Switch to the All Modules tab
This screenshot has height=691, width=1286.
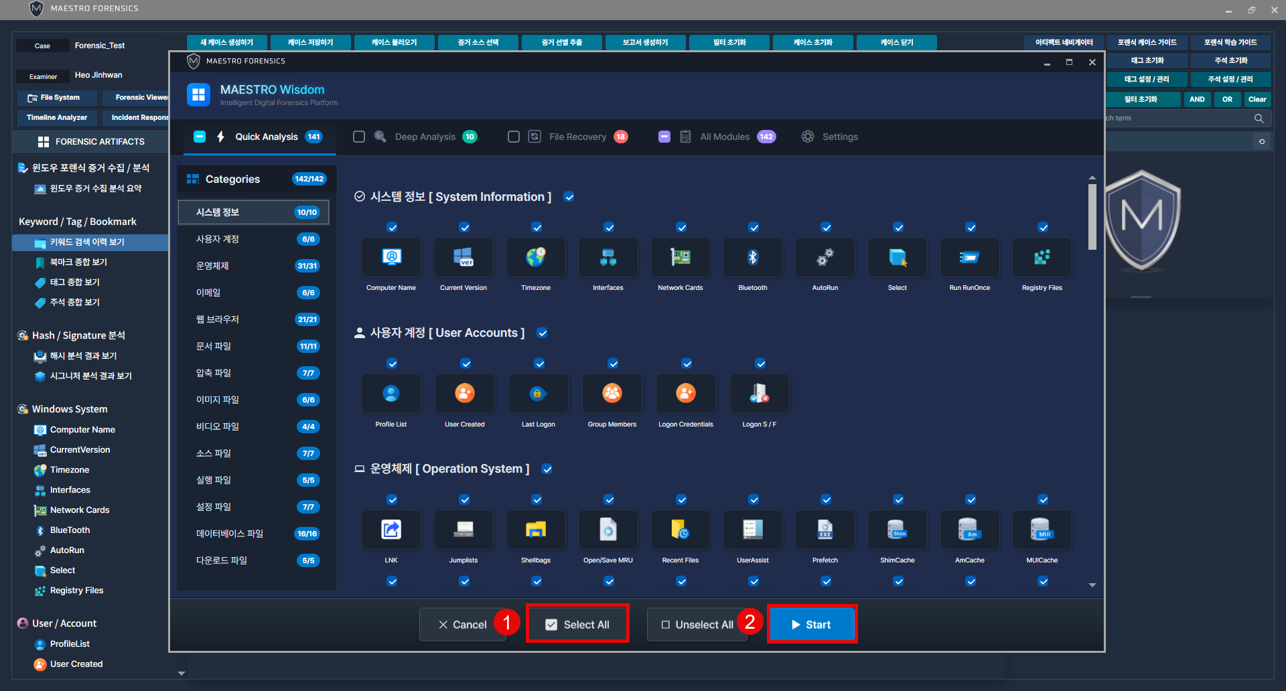coord(724,137)
